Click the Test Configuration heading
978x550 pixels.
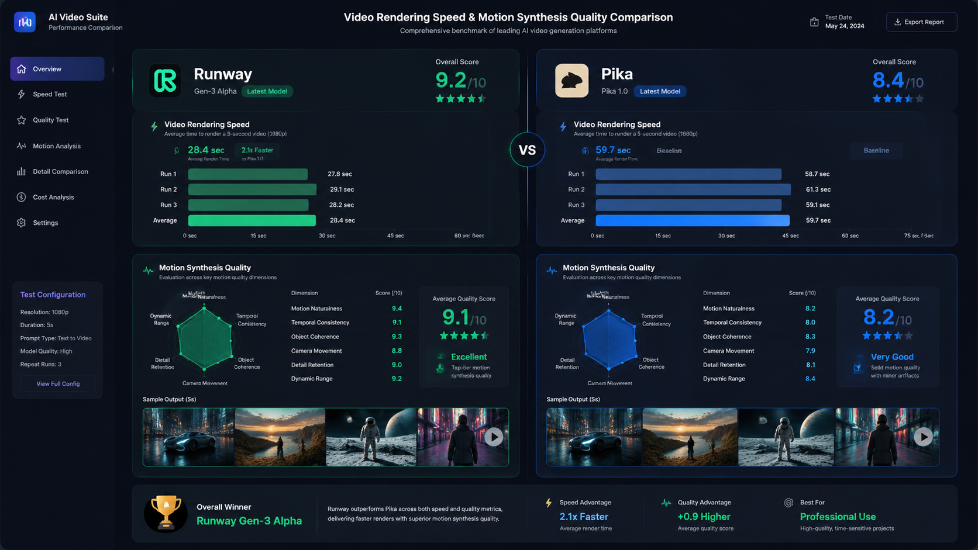click(53, 295)
